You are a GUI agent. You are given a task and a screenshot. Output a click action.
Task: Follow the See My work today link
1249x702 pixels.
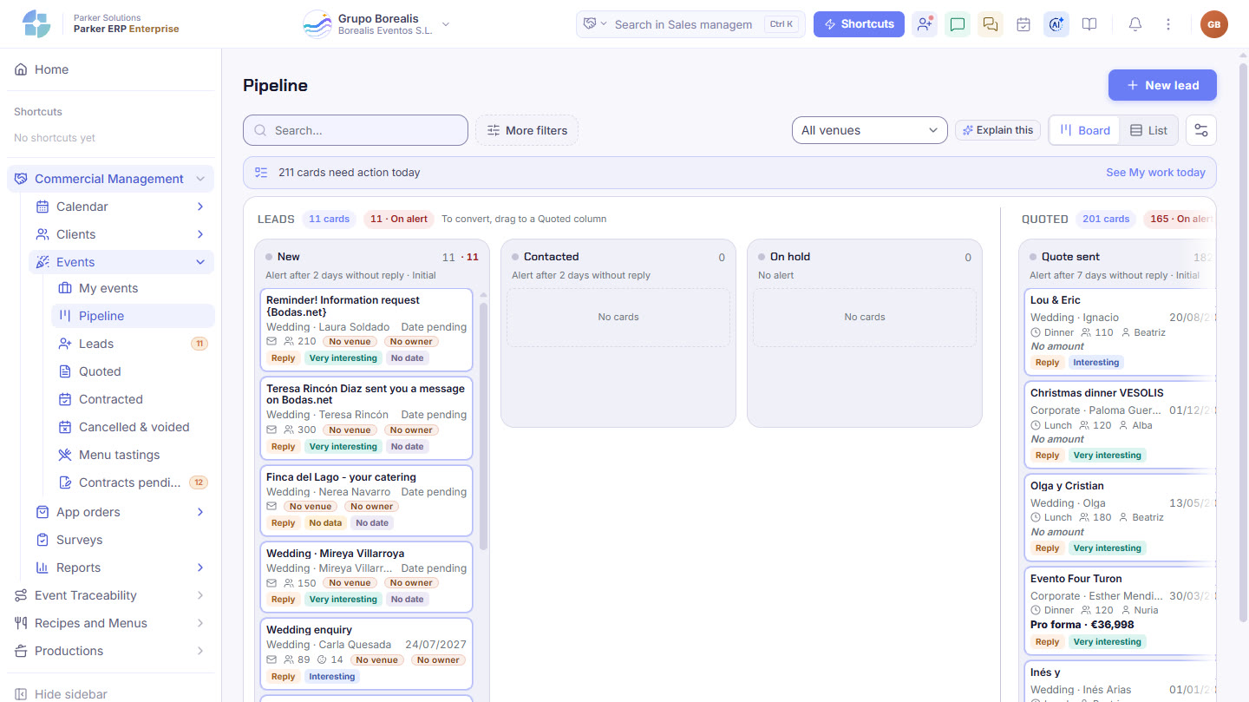click(1155, 173)
